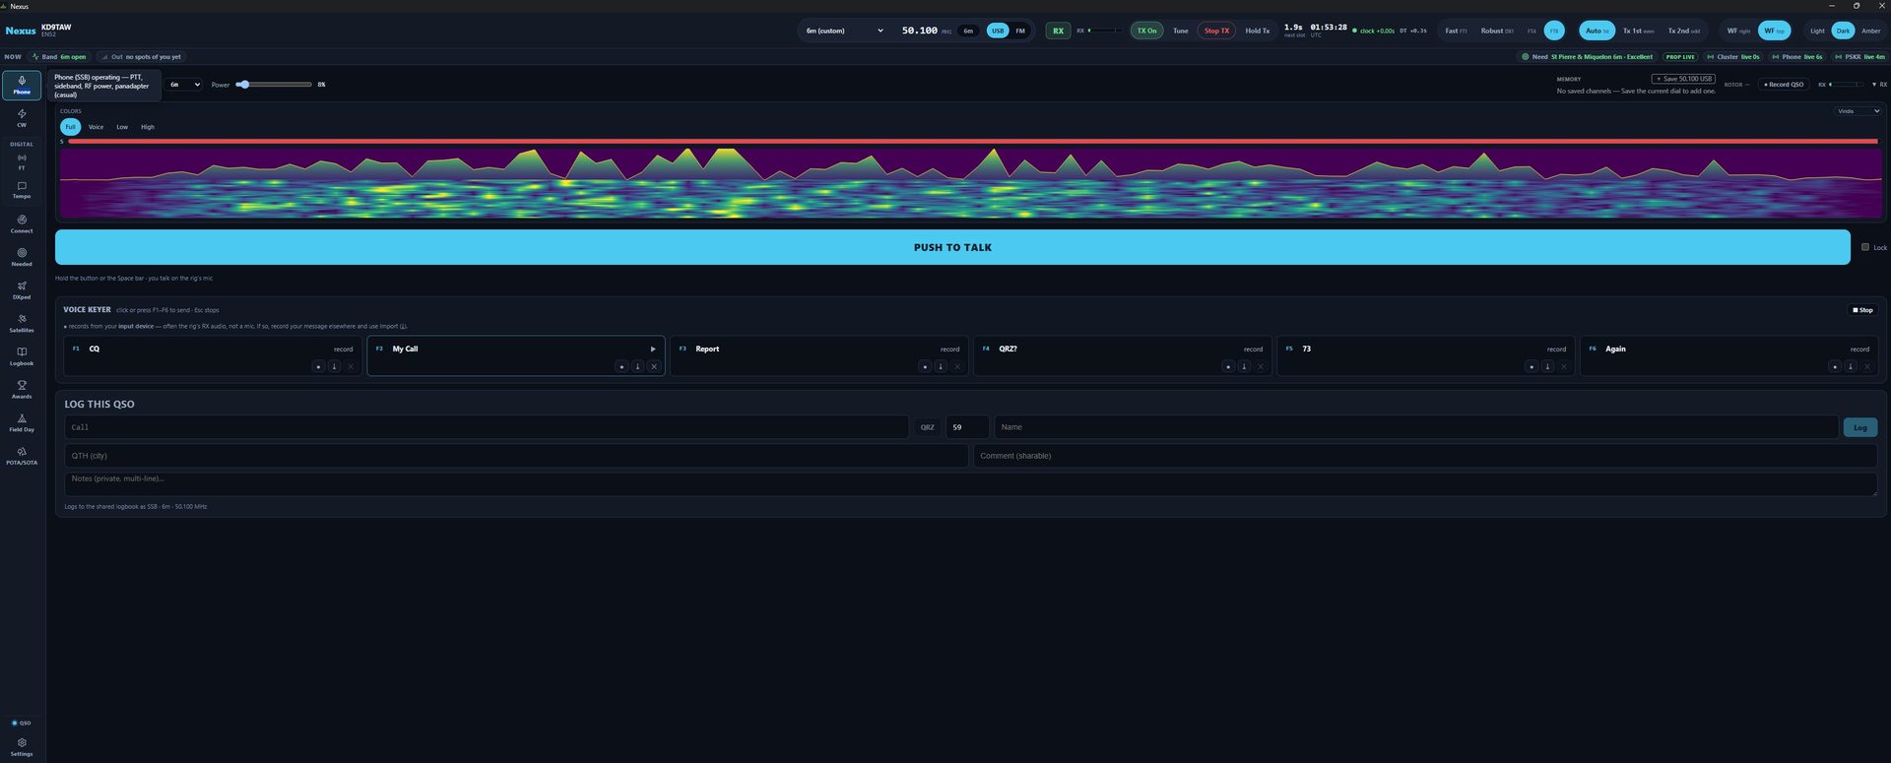
Task: Open the Satellites sidebar section
Action: [22, 324]
